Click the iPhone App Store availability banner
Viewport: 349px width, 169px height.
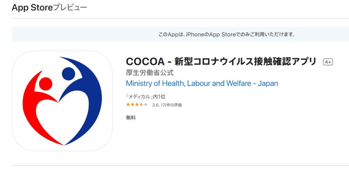pyautogui.click(x=180, y=34)
